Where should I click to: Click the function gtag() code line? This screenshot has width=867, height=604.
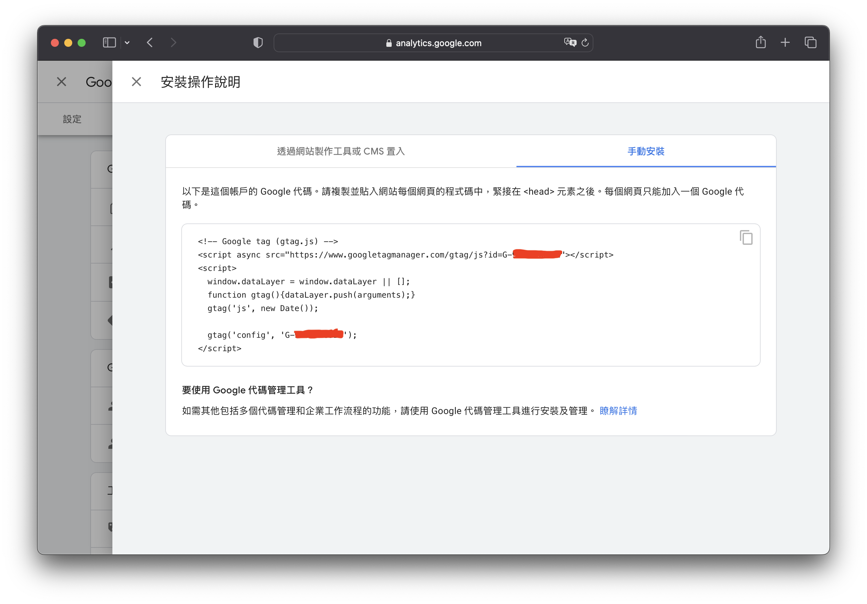click(x=311, y=295)
